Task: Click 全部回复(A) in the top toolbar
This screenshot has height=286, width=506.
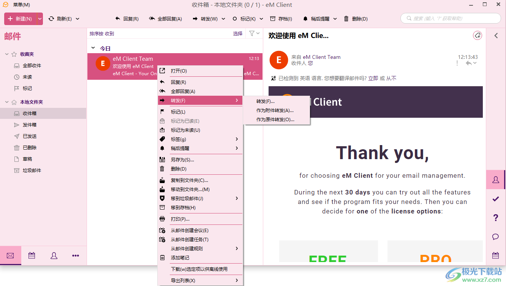Action: tap(165, 19)
